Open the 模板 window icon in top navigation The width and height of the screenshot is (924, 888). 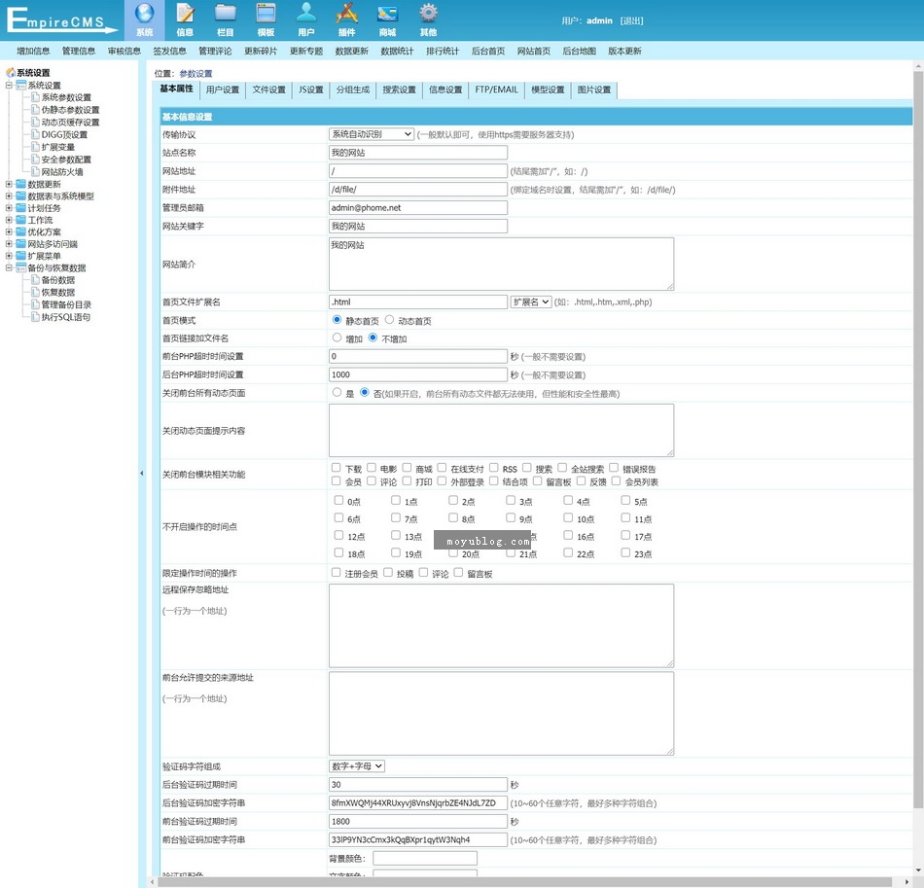pos(266,13)
